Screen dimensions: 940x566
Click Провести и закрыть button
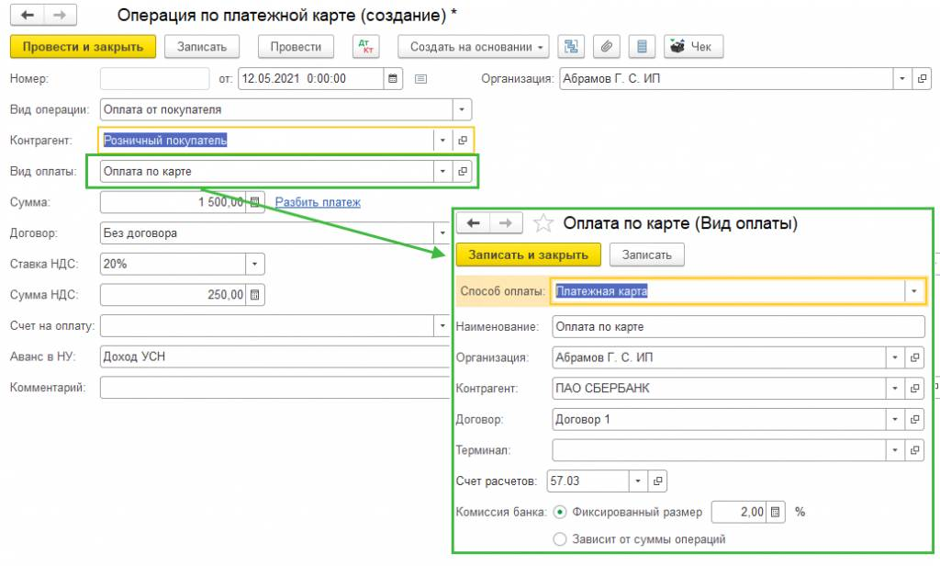pos(83,47)
